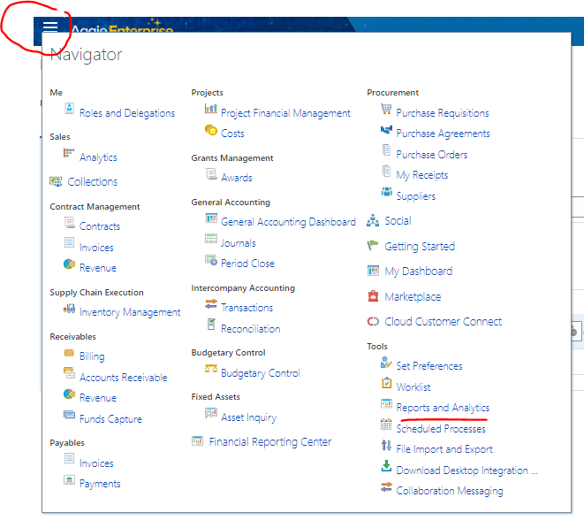Open Reports and Analytics link
This screenshot has width=584, height=528.
(442, 408)
